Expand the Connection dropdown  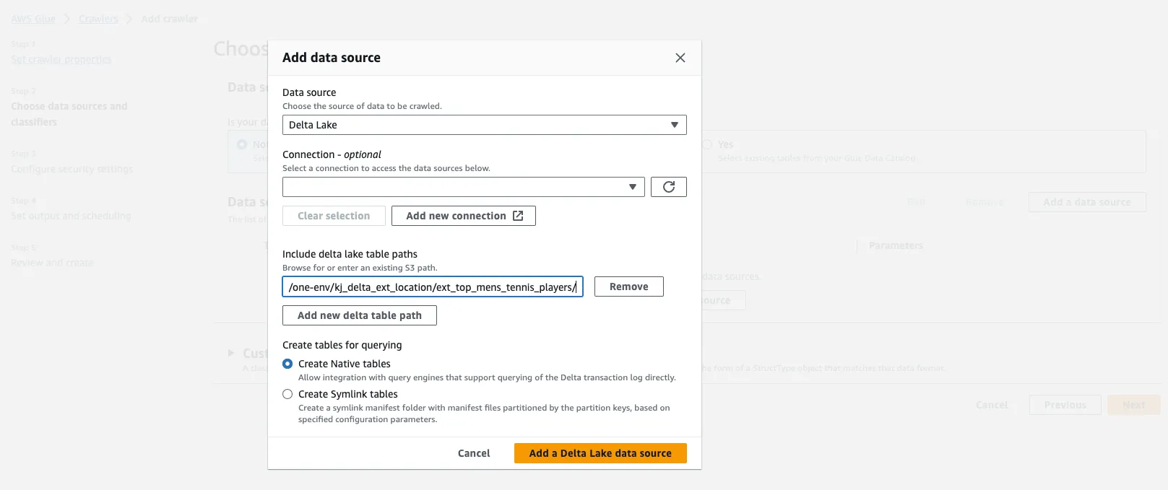coord(463,187)
